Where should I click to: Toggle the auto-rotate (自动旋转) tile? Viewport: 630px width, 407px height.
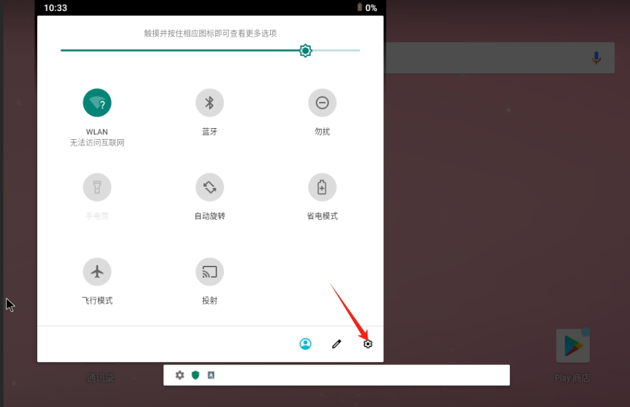(x=210, y=187)
